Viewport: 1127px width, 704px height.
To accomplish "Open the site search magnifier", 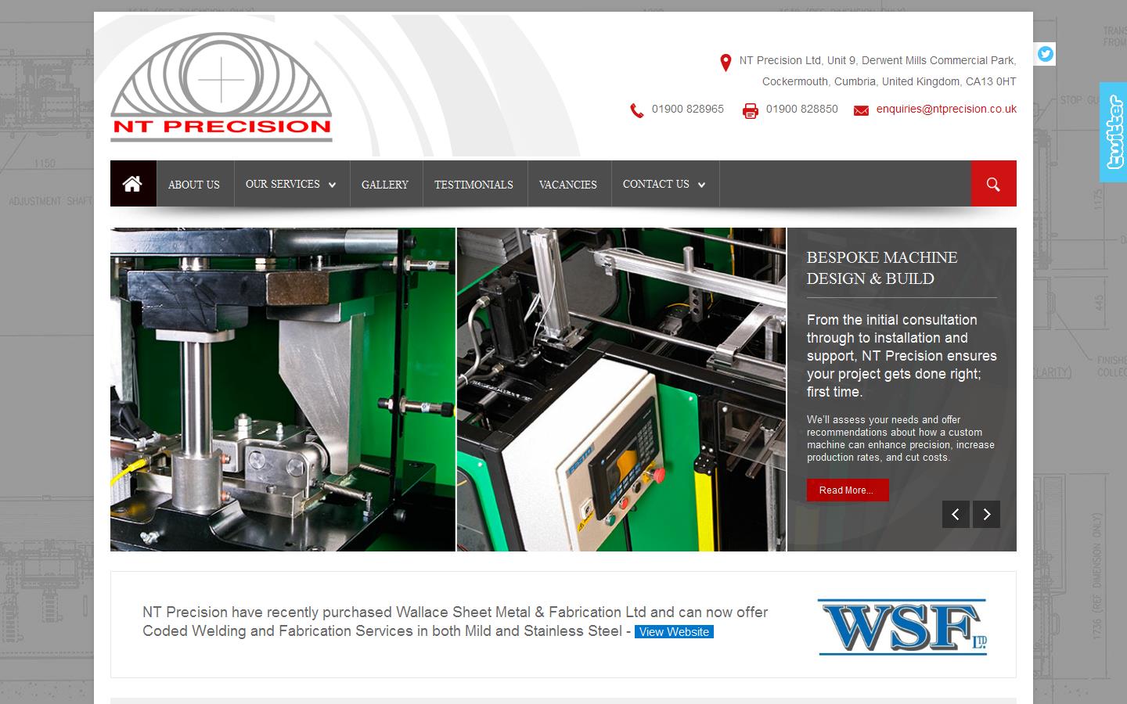I will click(993, 185).
